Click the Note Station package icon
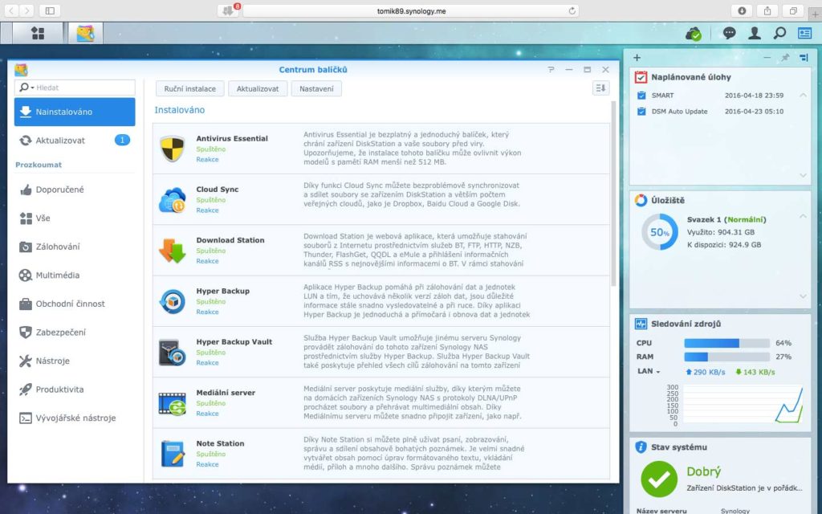Viewport: 822px width, 514px height. tap(173, 455)
